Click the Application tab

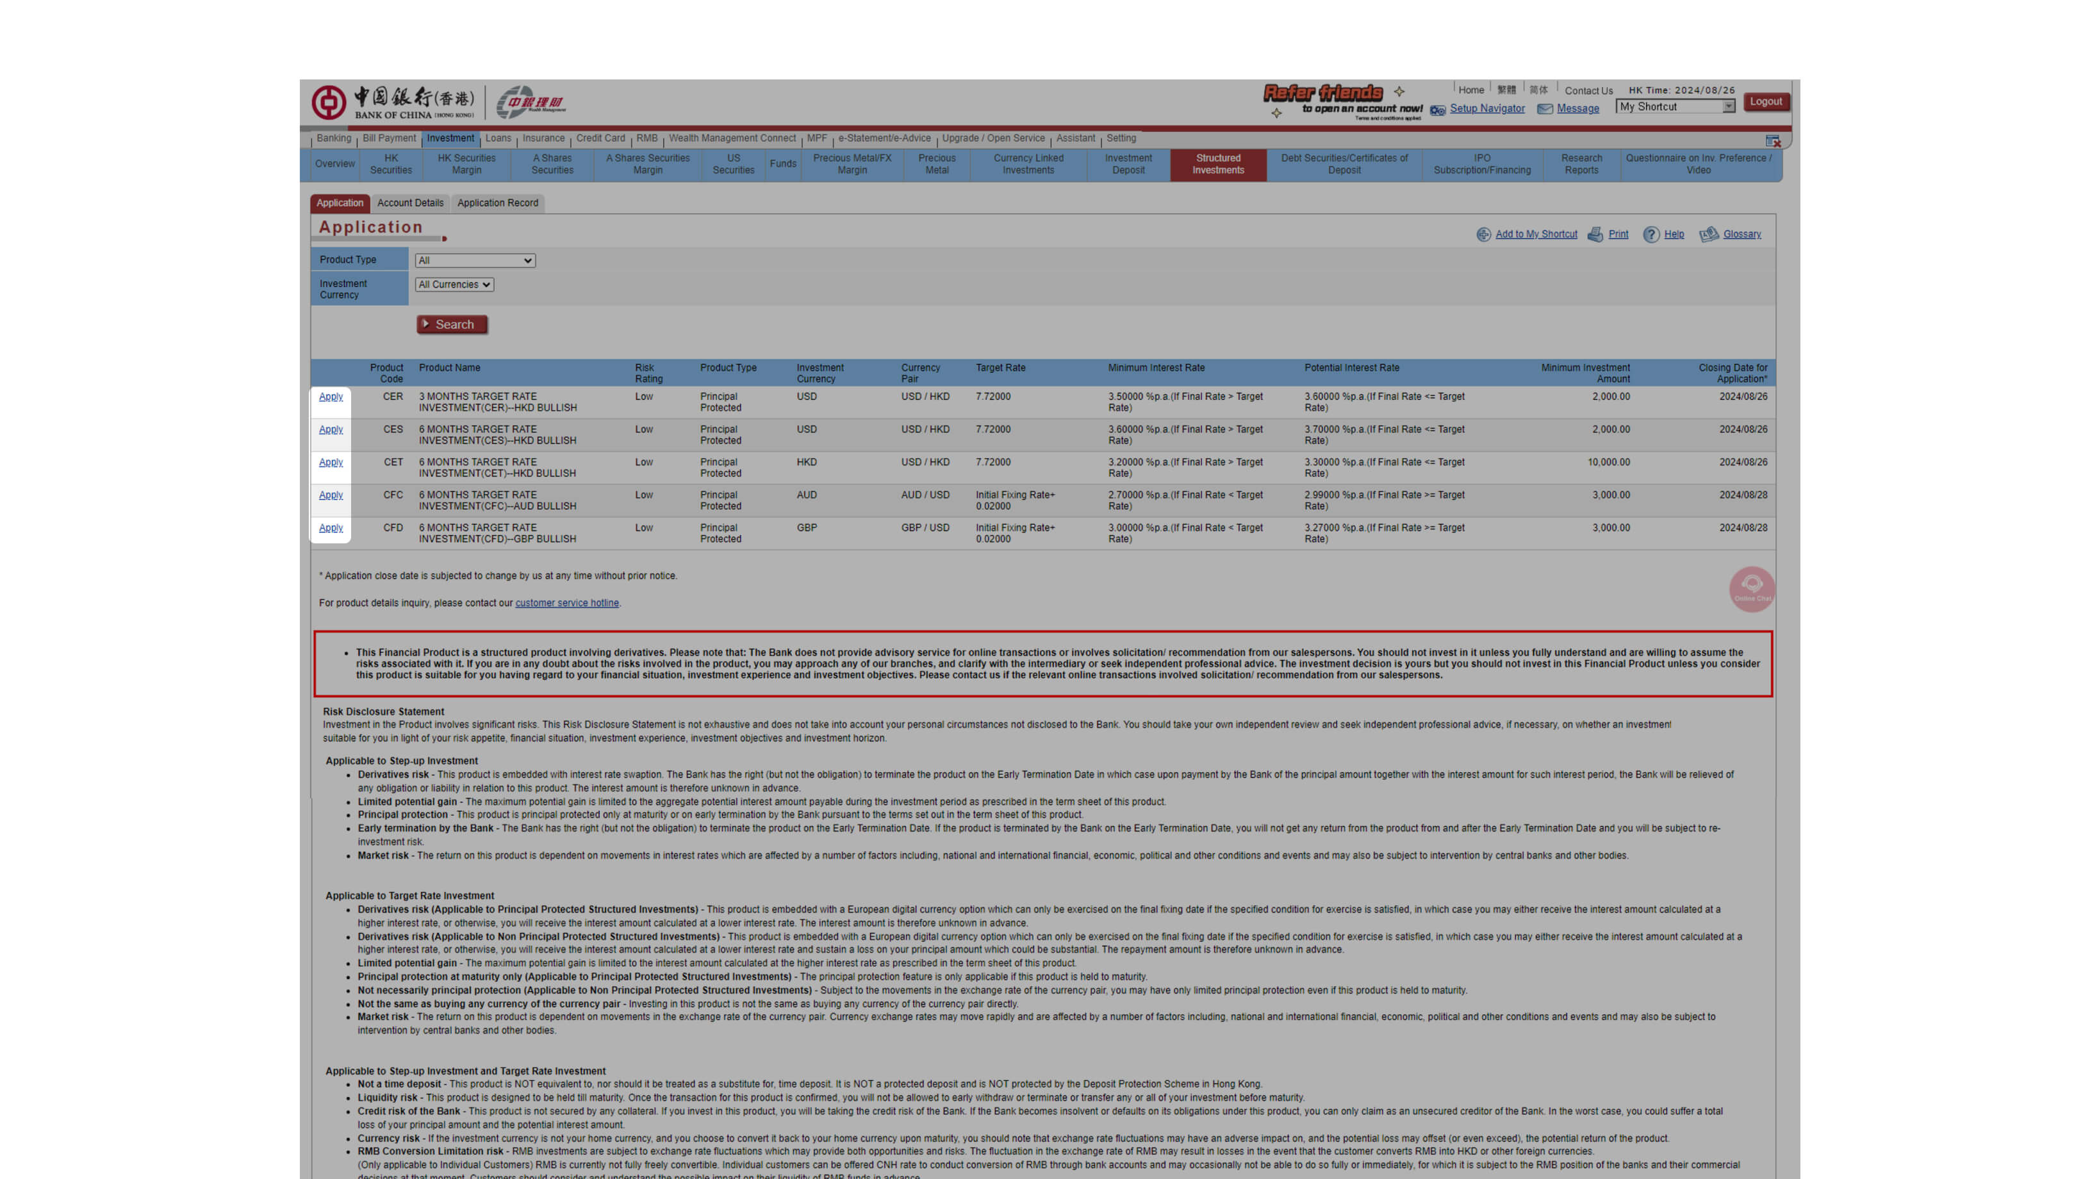pyautogui.click(x=339, y=202)
